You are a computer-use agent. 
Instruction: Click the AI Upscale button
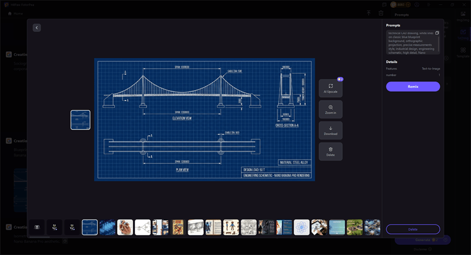330,88
